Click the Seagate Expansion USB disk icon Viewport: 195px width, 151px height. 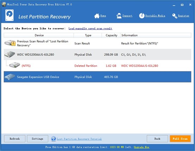pyautogui.click(x=10, y=77)
